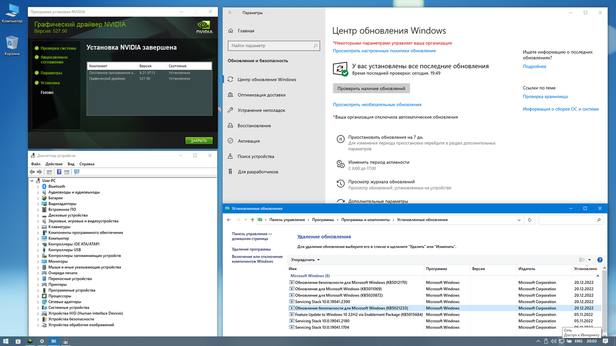Screen dimensions: 616x346
Task: Click the Activation checkmark icon in Settings sidebar
Action: [x=231, y=141]
